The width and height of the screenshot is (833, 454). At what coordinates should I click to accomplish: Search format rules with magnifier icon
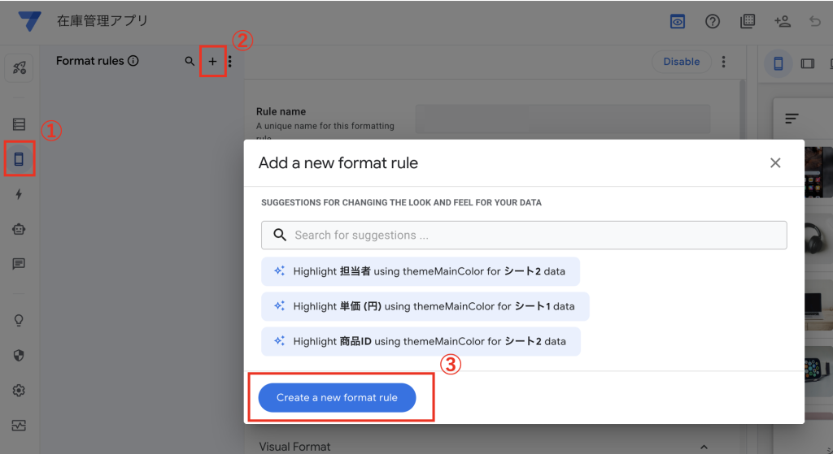coord(190,62)
